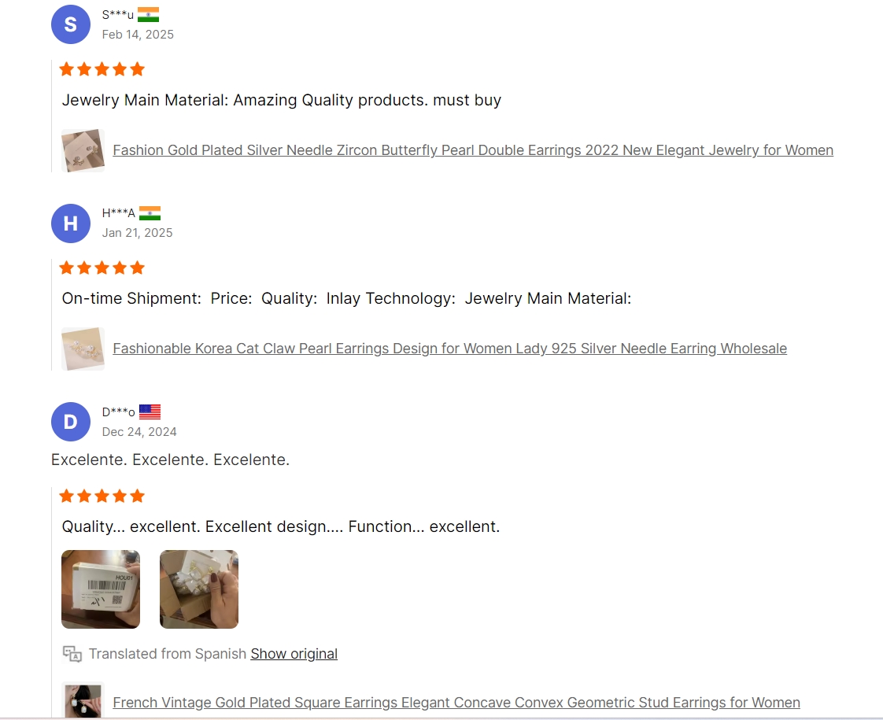Click the H avatar of reviewer H***A
883x720 pixels.
pos(70,223)
